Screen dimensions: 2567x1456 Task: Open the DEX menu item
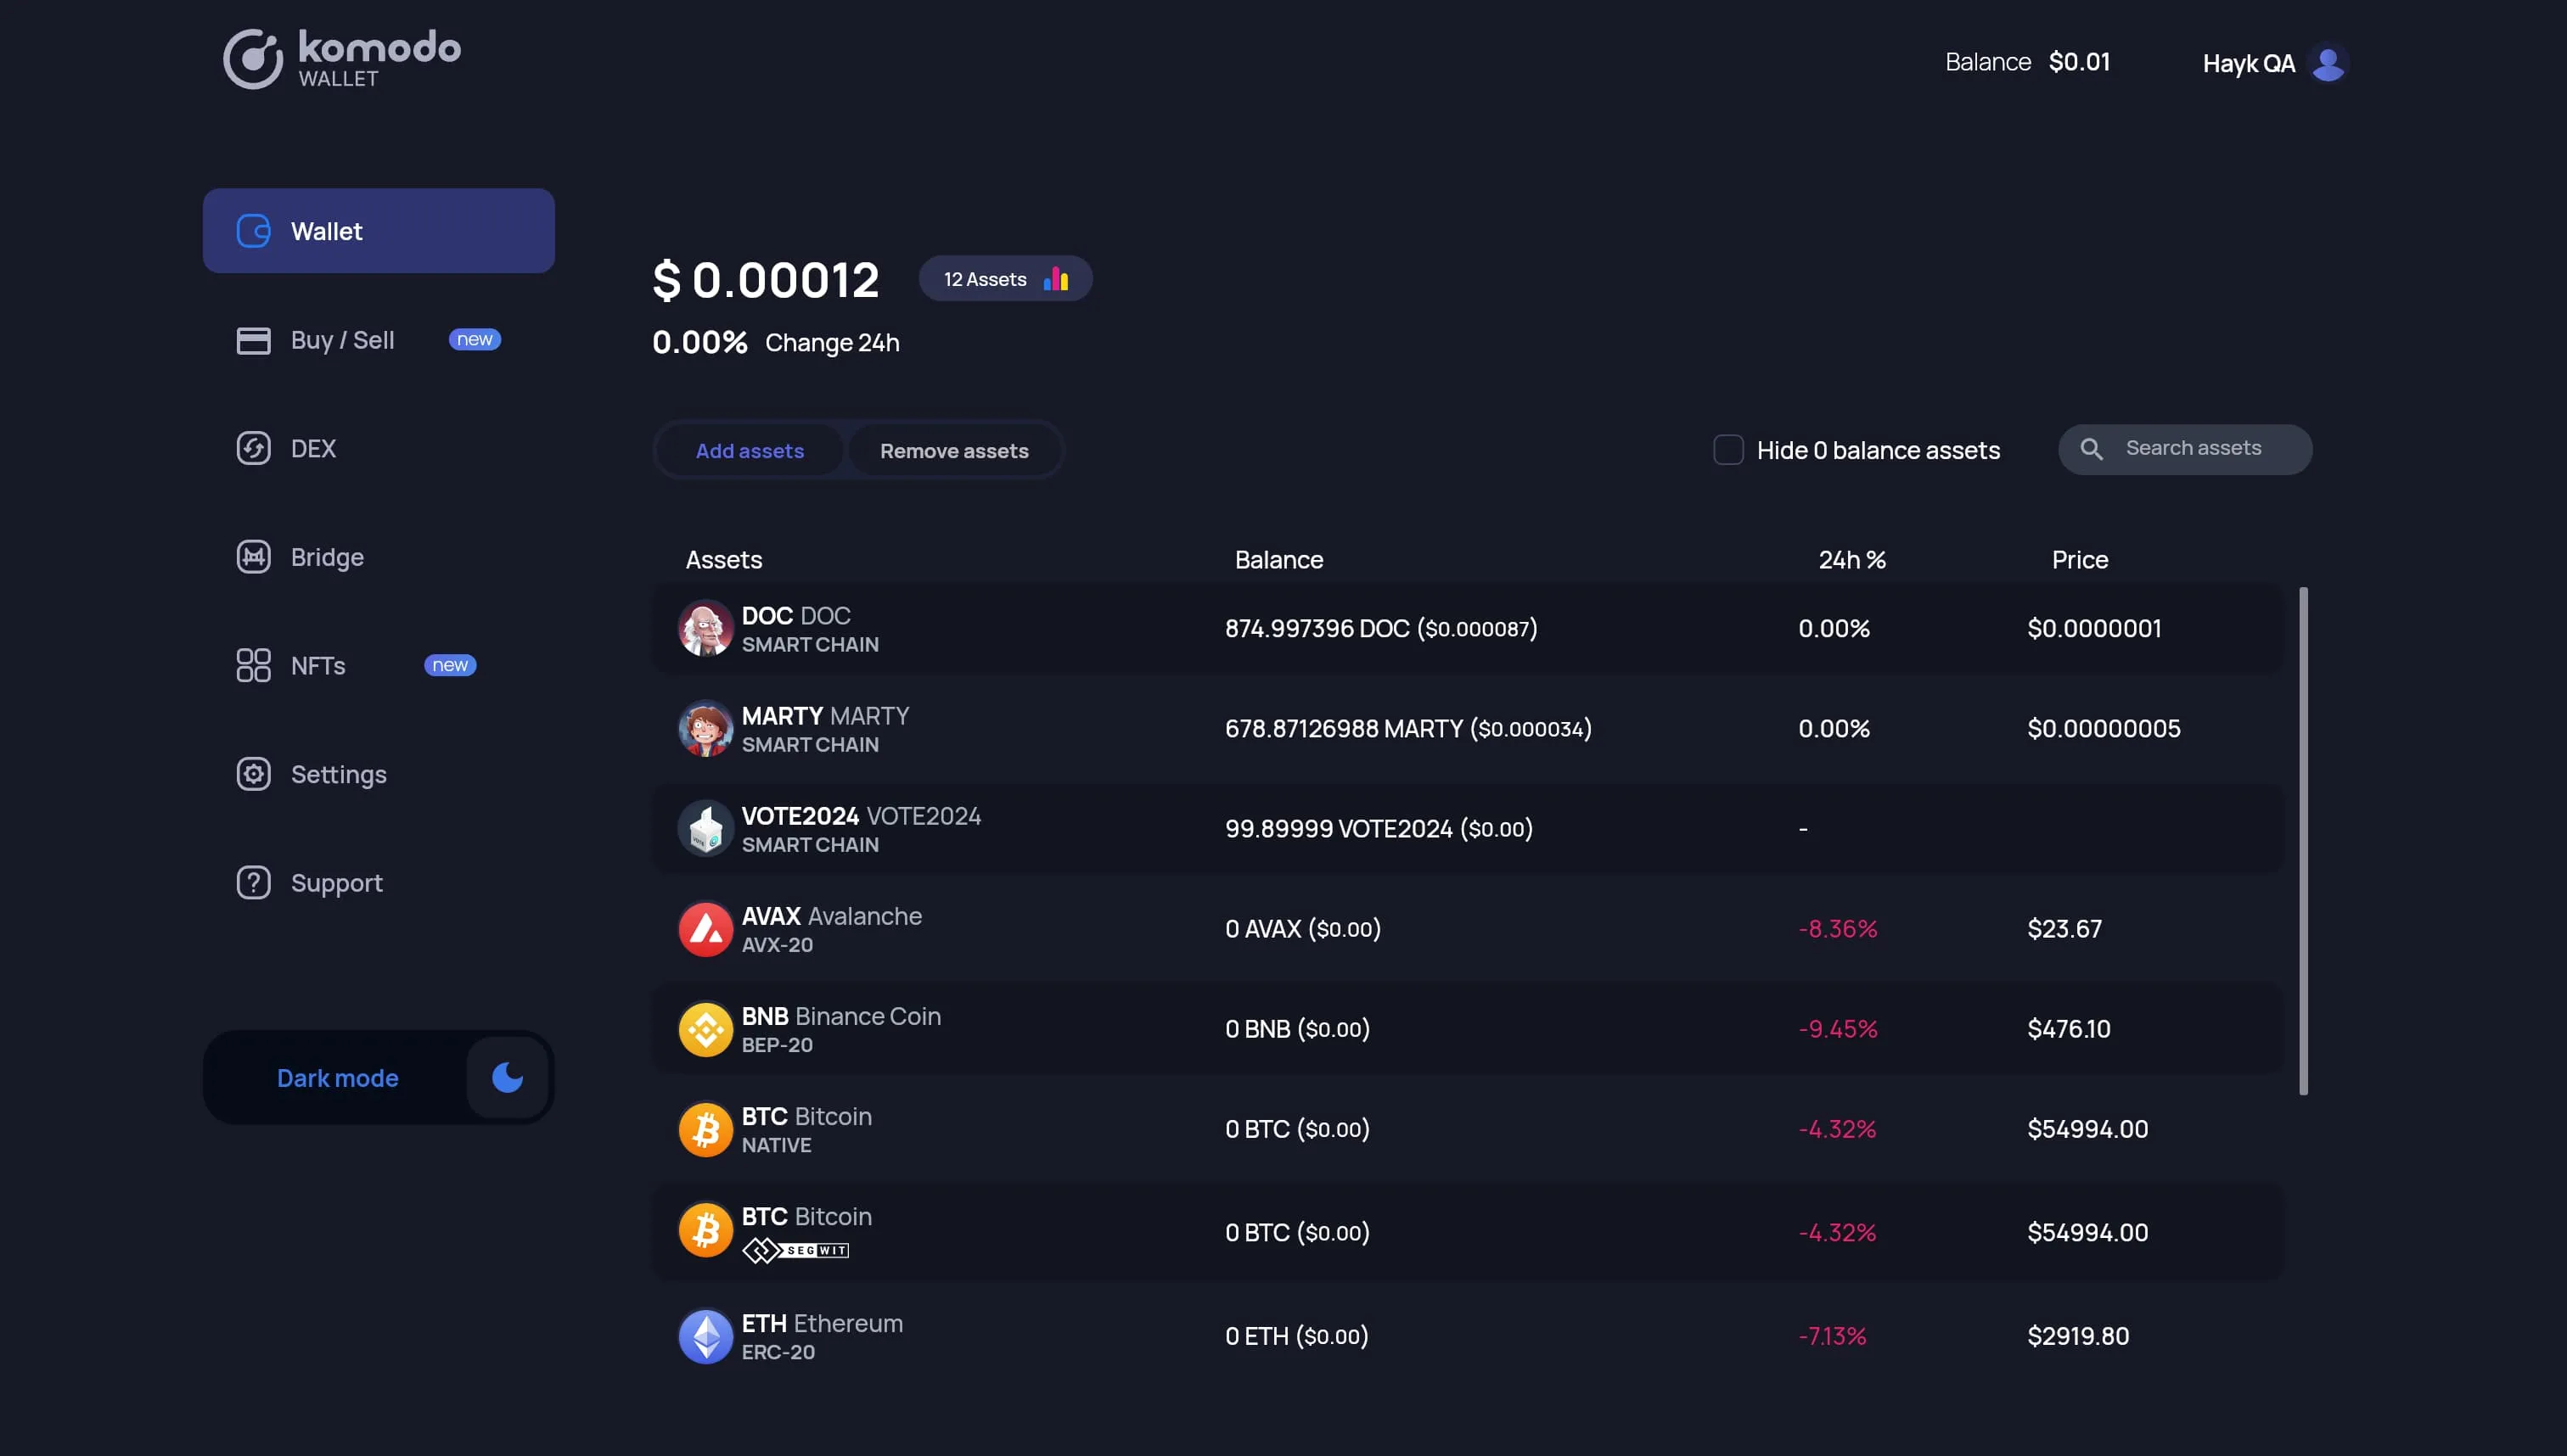378,448
